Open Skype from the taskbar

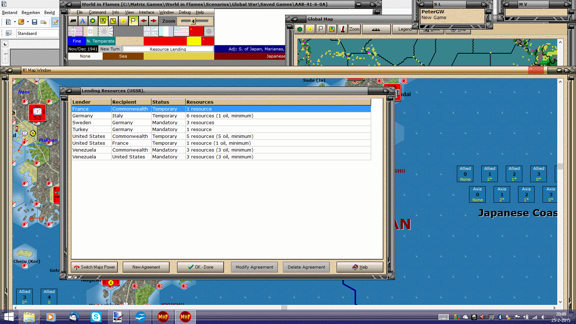pyautogui.click(x=96, y=317)
